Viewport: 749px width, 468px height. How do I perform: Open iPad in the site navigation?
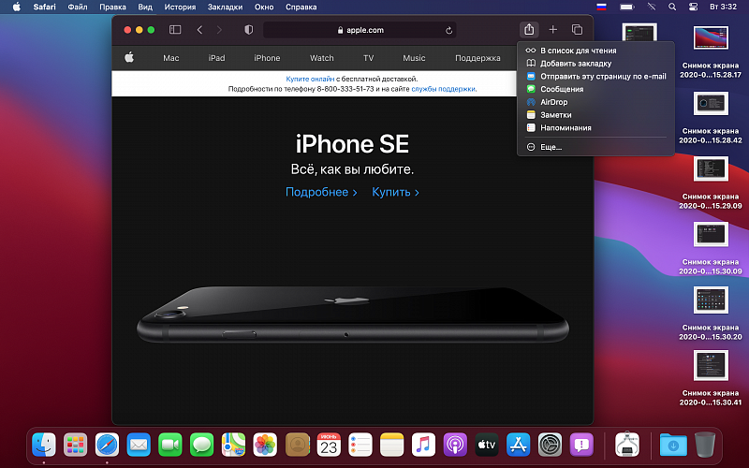(216, 58)
